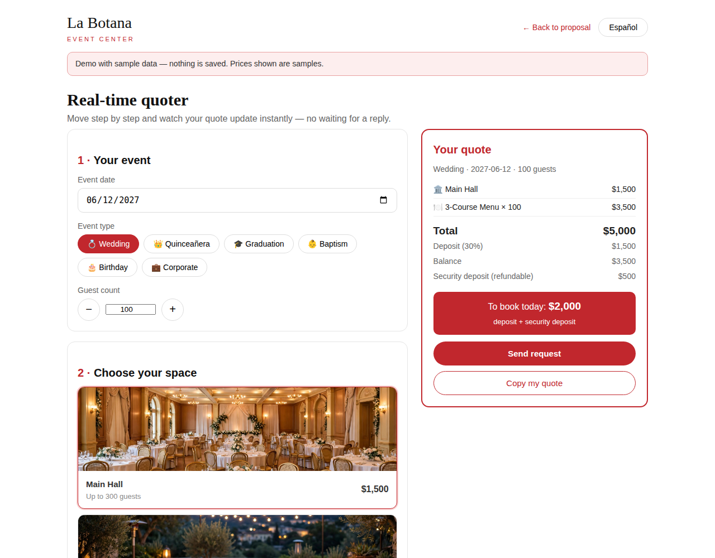
Task: Send the quote request
Action: coord(535,354)
